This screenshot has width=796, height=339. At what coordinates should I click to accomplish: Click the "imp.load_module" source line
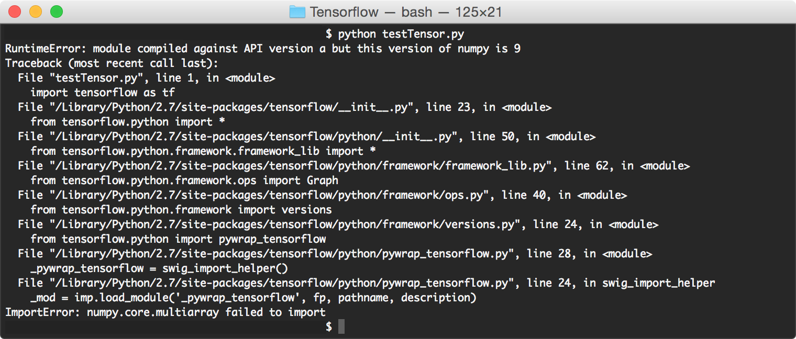253,298
